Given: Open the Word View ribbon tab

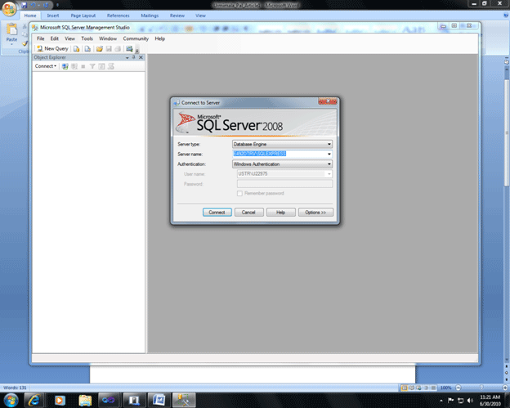Looking at the screenshot, I should tap(200, 16).
